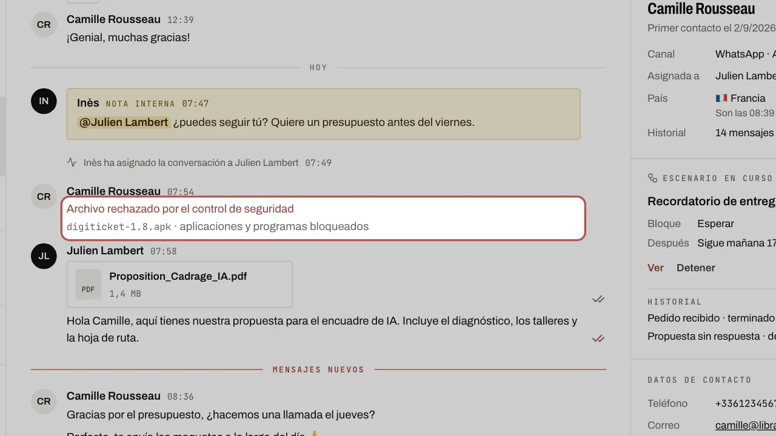
Task: Click the rejected file security notice
Action: (x=323, y=218)
